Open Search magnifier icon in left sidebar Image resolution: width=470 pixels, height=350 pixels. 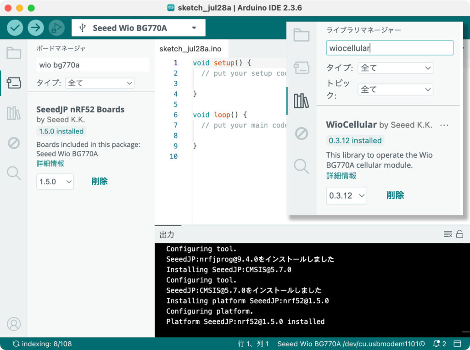click(x=14, y=173)
